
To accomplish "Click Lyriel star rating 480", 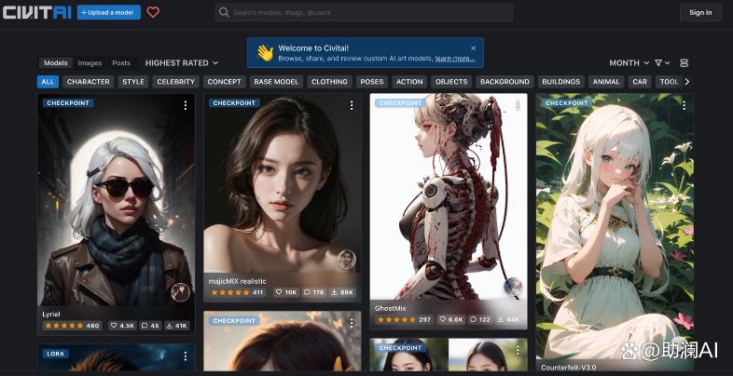I will [73, 326].
